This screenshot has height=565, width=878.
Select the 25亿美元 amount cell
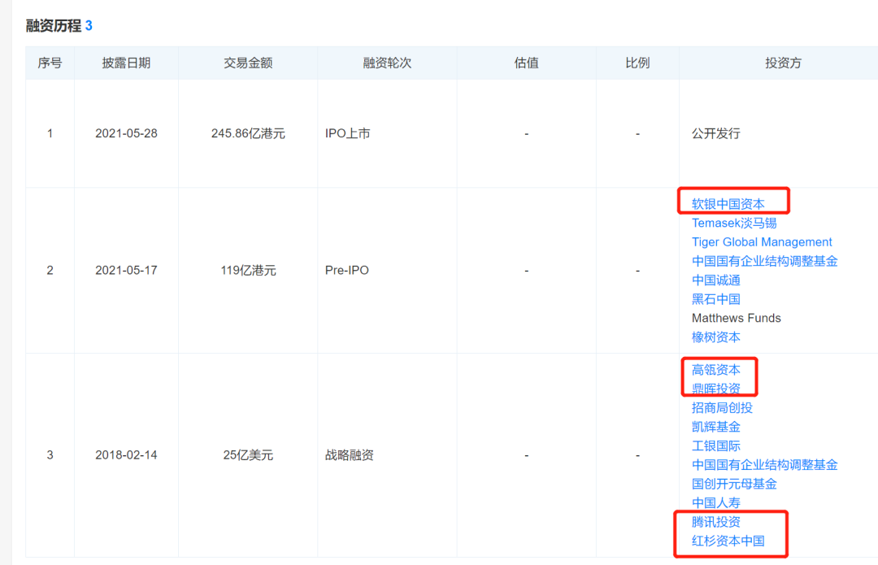tap(248, 454)
